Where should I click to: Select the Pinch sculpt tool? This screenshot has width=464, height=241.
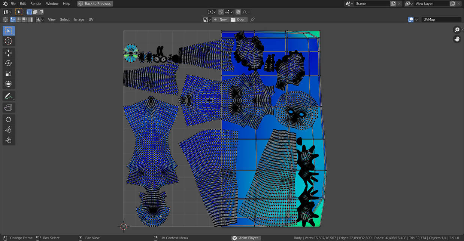pyautogui.click(x=9, y=140)
